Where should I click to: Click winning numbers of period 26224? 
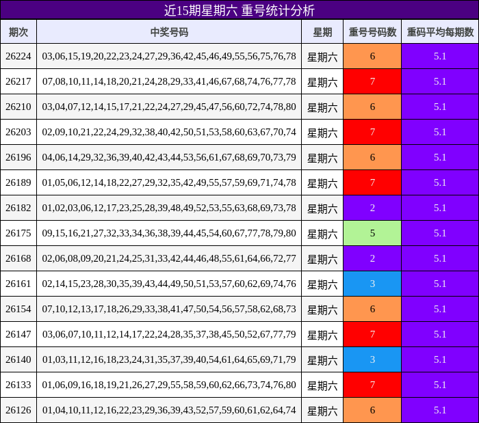169,57
